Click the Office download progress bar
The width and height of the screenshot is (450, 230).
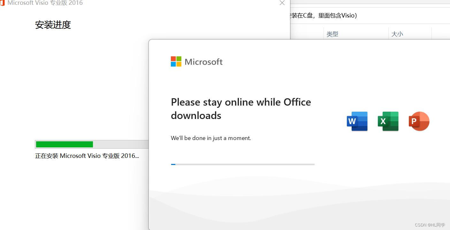242,164
